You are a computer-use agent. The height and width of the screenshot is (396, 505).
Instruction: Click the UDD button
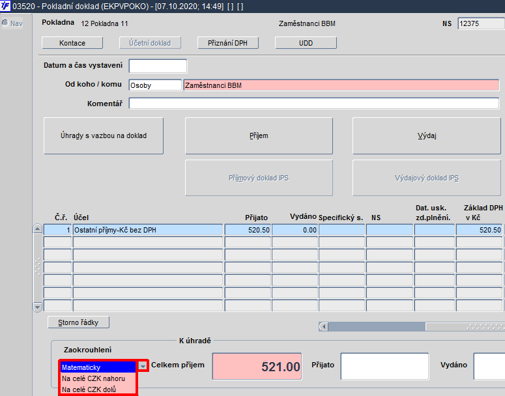(306, 43)
